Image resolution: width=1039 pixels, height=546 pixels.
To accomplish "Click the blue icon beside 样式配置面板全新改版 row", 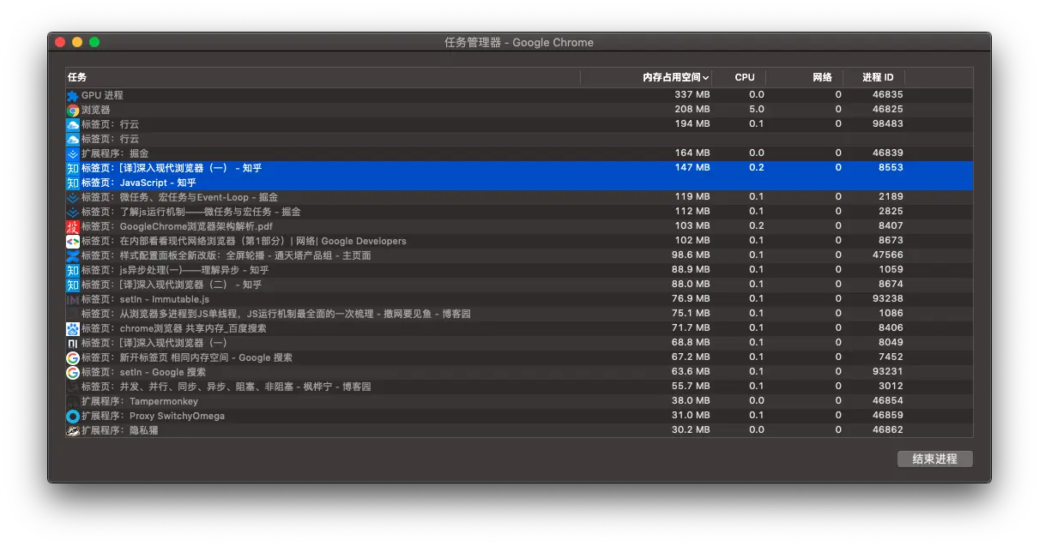I will [73, 255].
